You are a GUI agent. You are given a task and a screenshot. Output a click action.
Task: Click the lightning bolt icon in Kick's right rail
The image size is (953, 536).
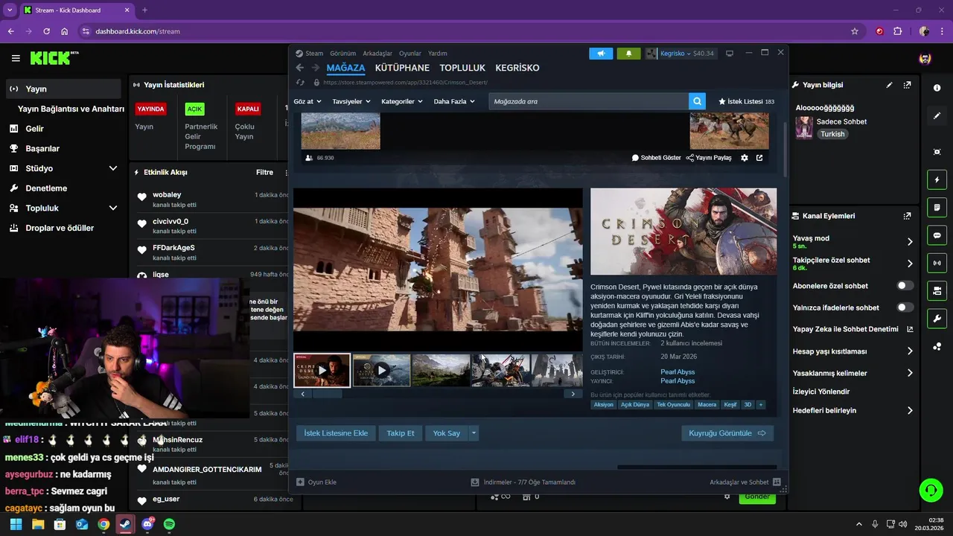[937, 180]
